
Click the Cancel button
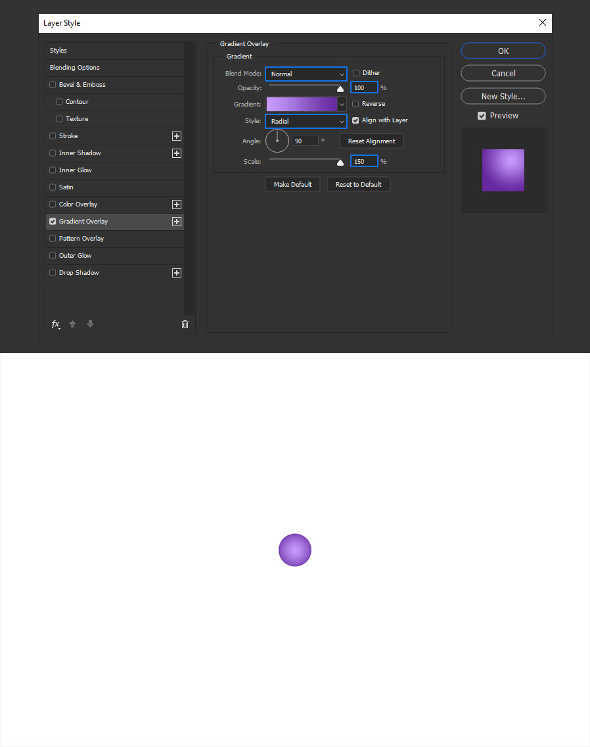point(503,74)
